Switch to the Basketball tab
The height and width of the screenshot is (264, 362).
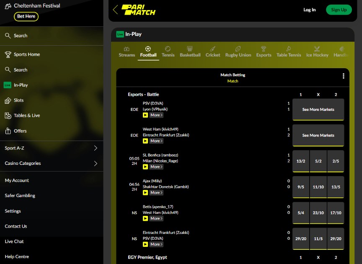pos(190,52)
